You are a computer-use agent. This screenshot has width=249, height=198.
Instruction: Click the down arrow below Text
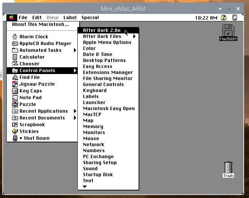85,187
